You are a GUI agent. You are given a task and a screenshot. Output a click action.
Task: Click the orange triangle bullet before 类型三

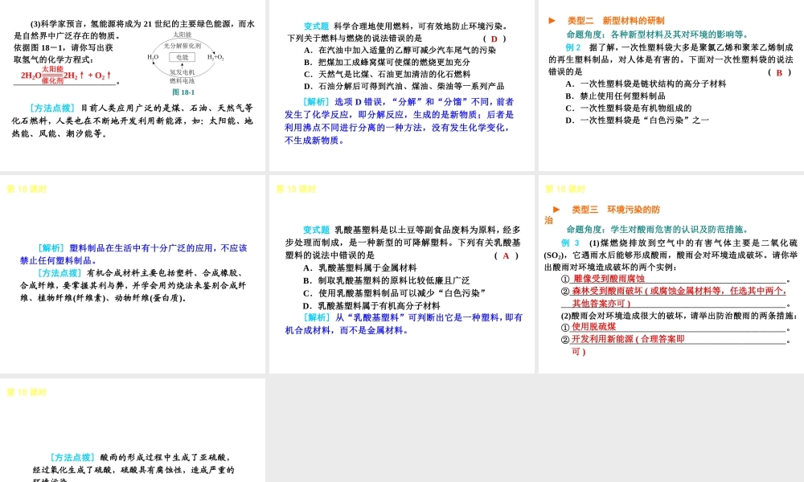click(556, 210)
